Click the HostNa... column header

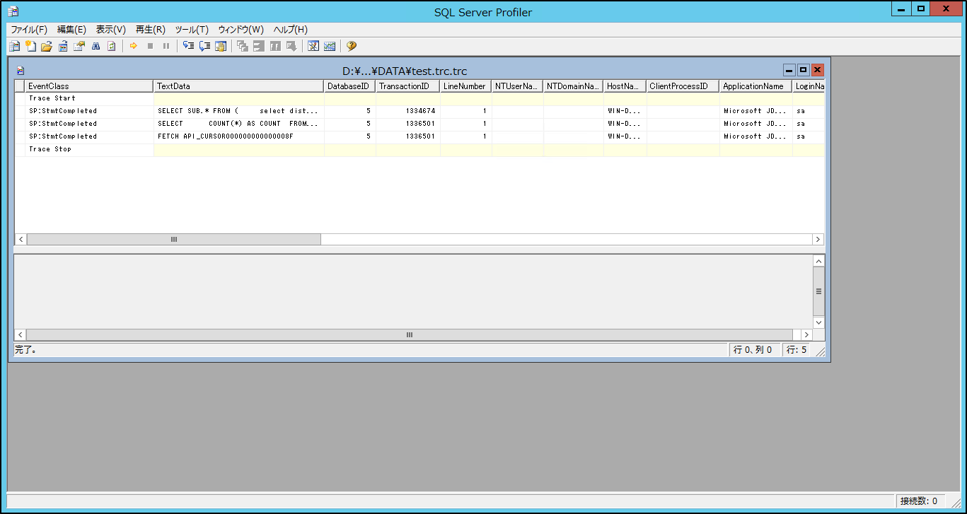pos(625,86)
